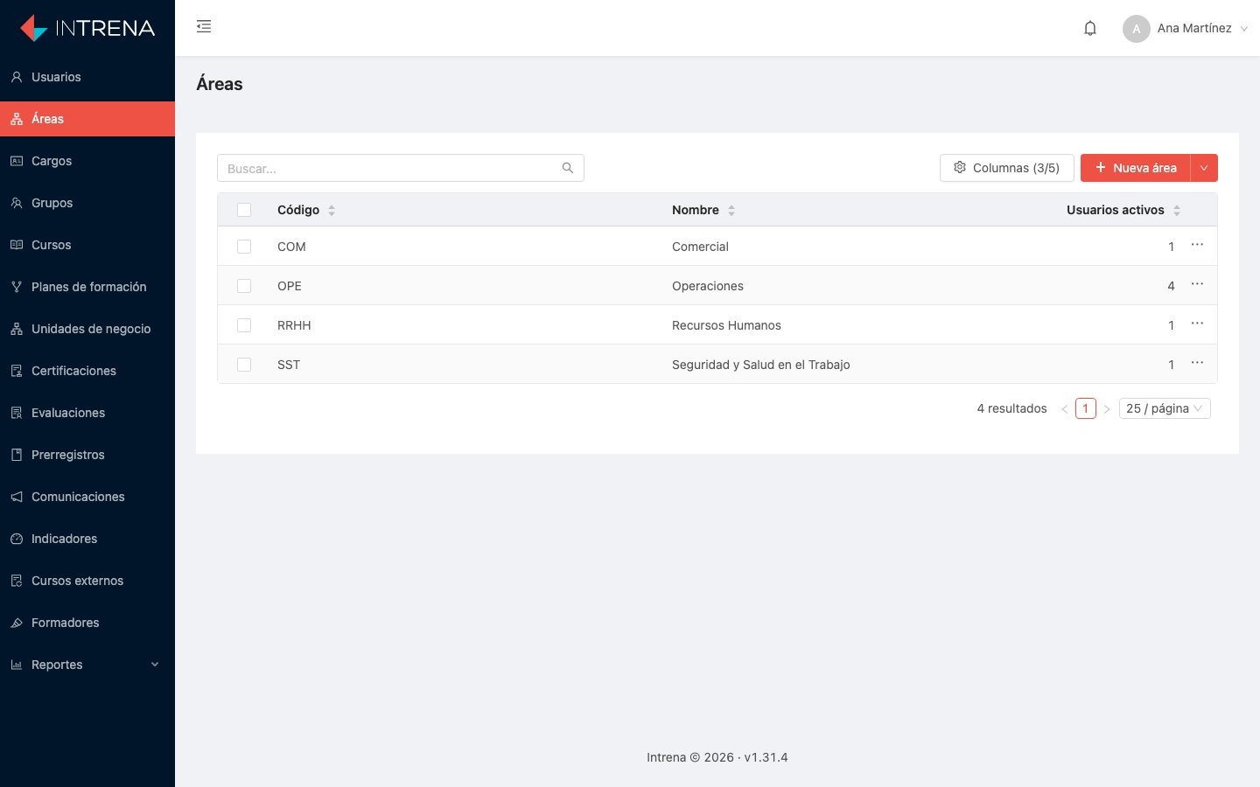Click Seguridad y Salud en el Trabajo
The width and height of the screenshot is (1260, 787).
pyautogui.click(x=760, y=365)
